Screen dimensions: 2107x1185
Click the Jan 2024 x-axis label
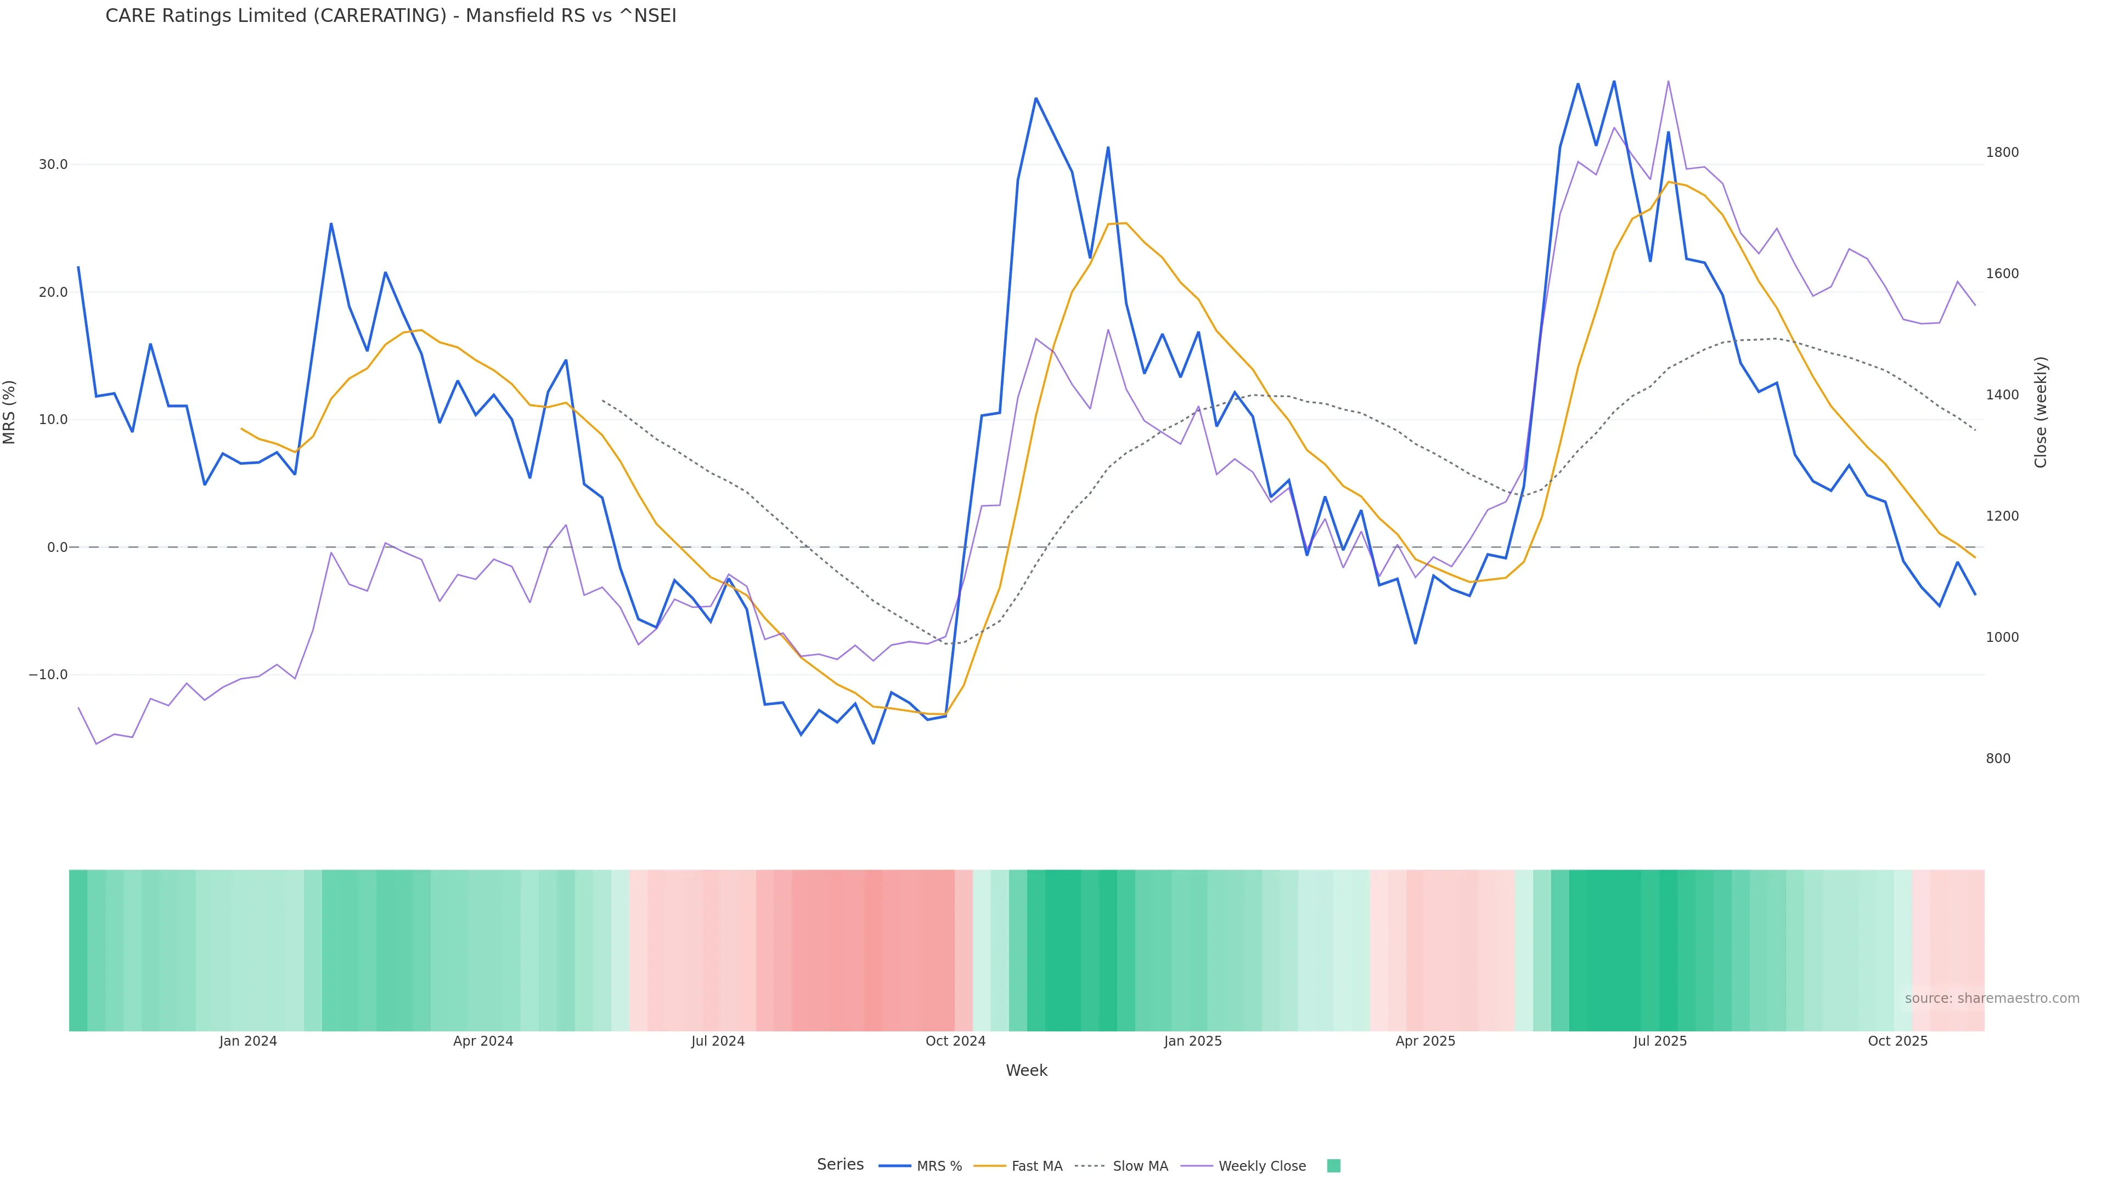coord(248,1041)
